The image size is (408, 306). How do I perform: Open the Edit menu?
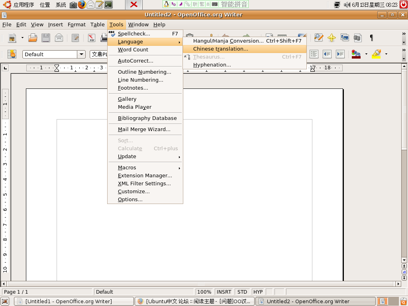point(21,24)
